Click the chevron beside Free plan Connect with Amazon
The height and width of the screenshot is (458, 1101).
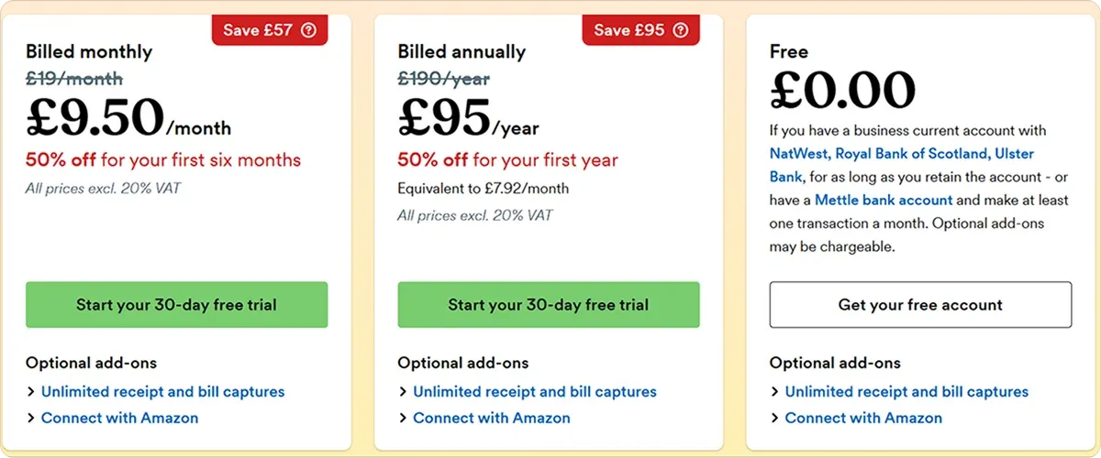(775, 418)
